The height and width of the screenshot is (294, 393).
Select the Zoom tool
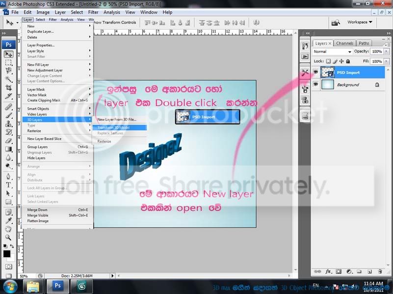8,237
